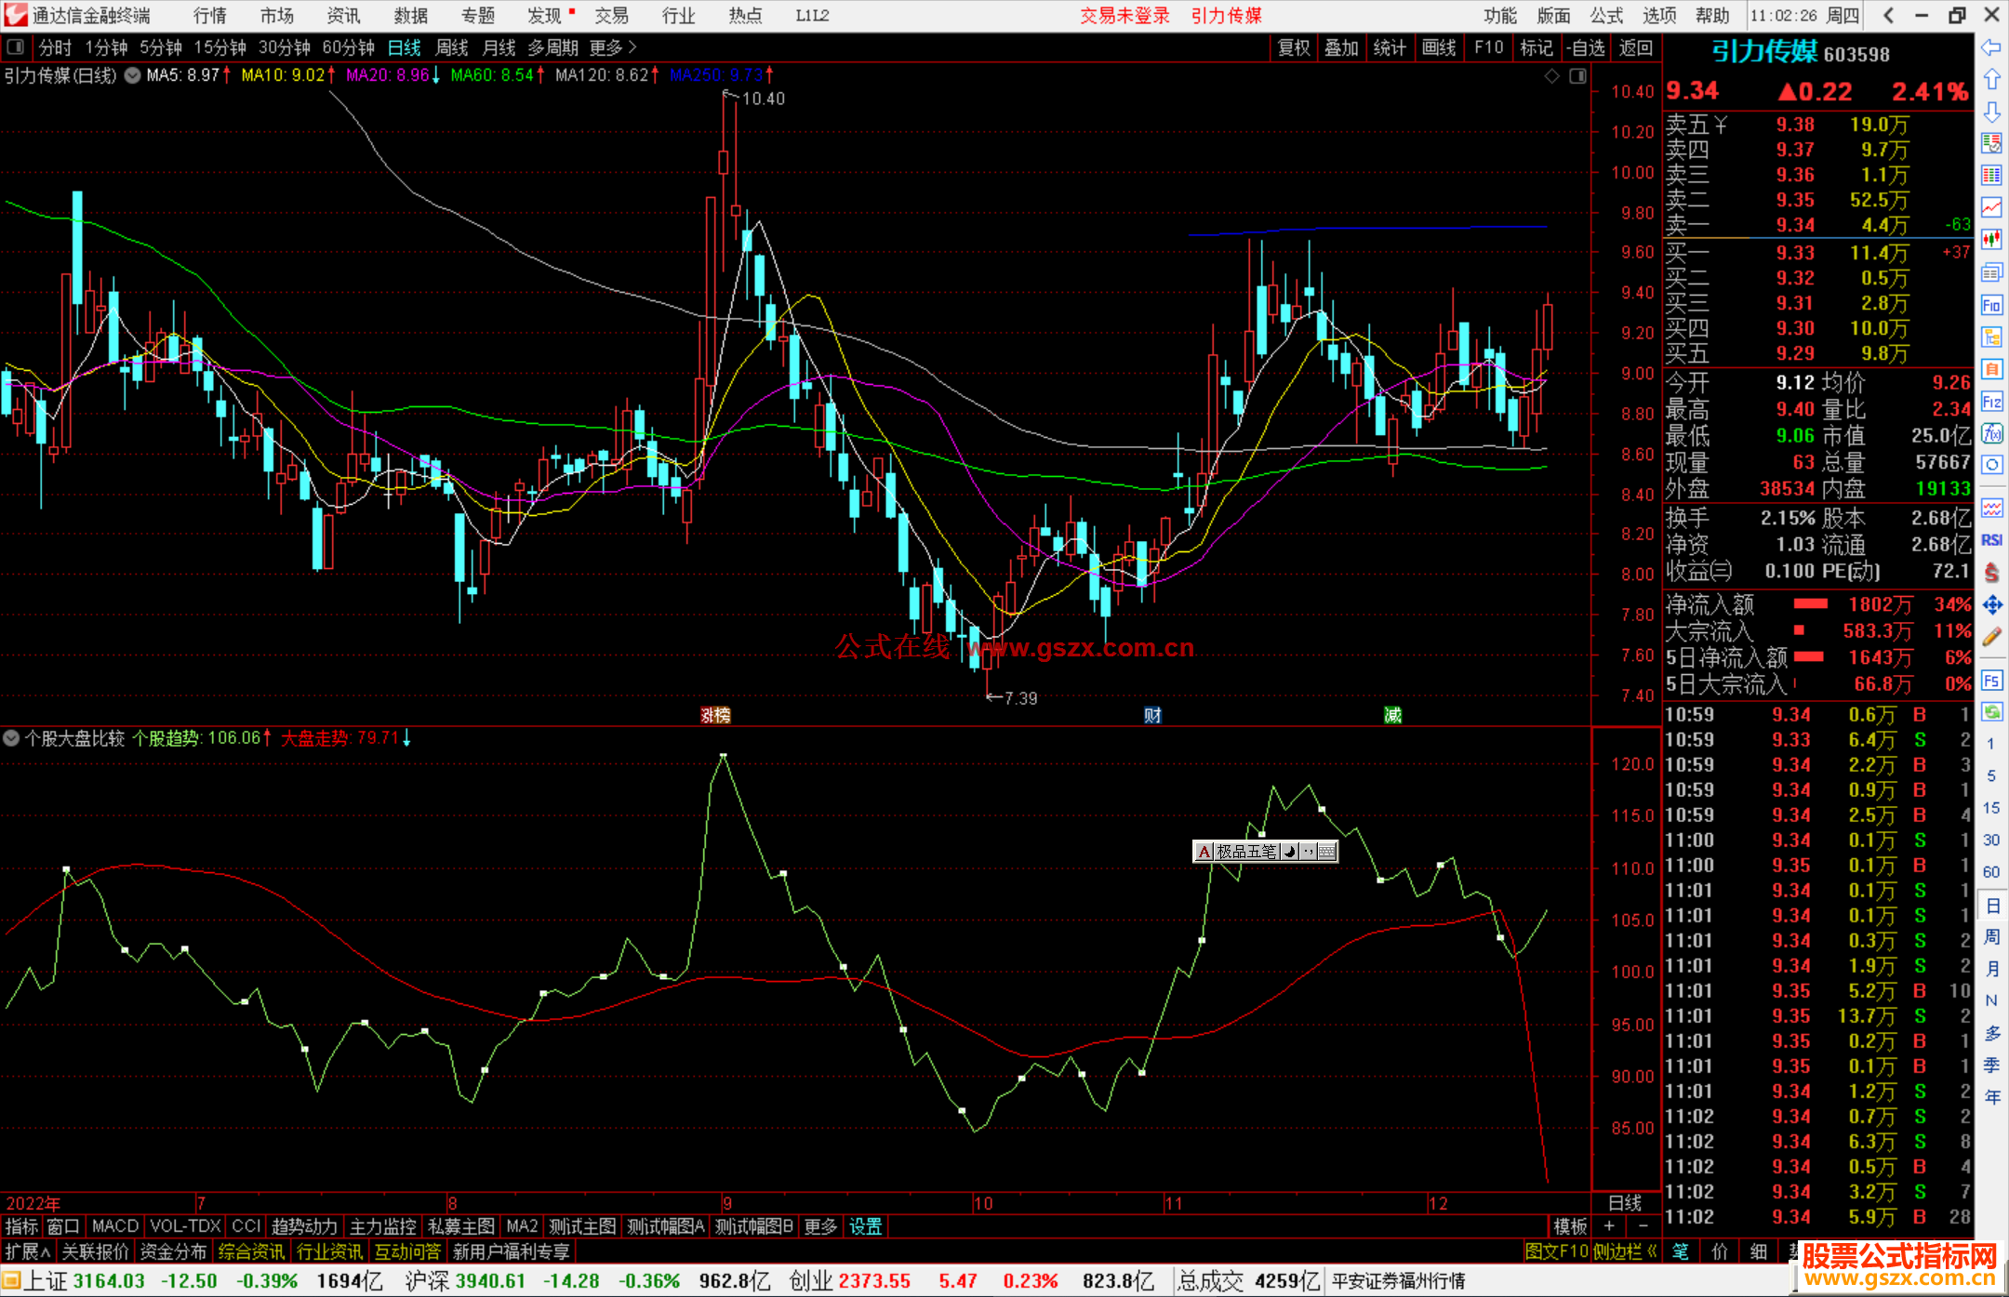This screenshot has height=1297, width=2009.
Task: Click the candlestick chart sidebar icon
Action: point(1991,239)
